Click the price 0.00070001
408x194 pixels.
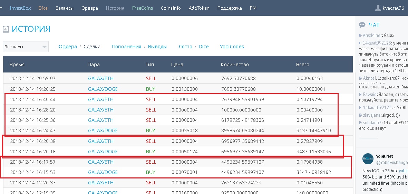tap(184, 172)
